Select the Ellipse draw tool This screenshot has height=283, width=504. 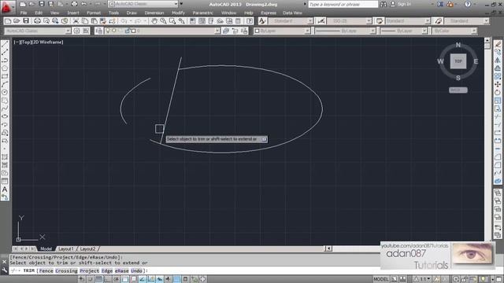5,116
